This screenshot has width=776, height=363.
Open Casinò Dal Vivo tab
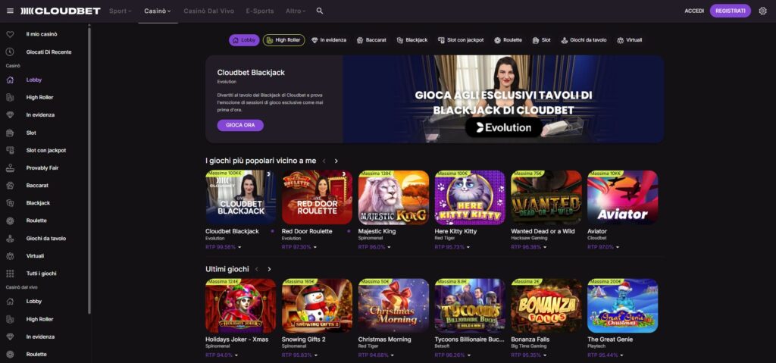[208, 11]
